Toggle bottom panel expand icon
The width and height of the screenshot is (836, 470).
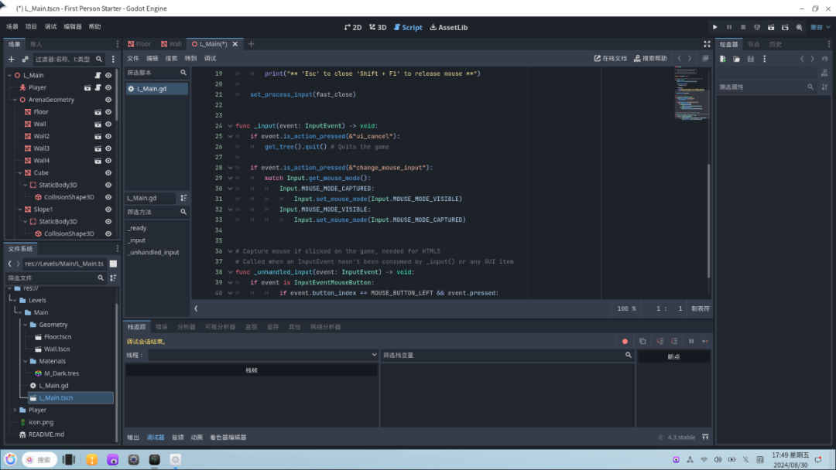point(705,437)
